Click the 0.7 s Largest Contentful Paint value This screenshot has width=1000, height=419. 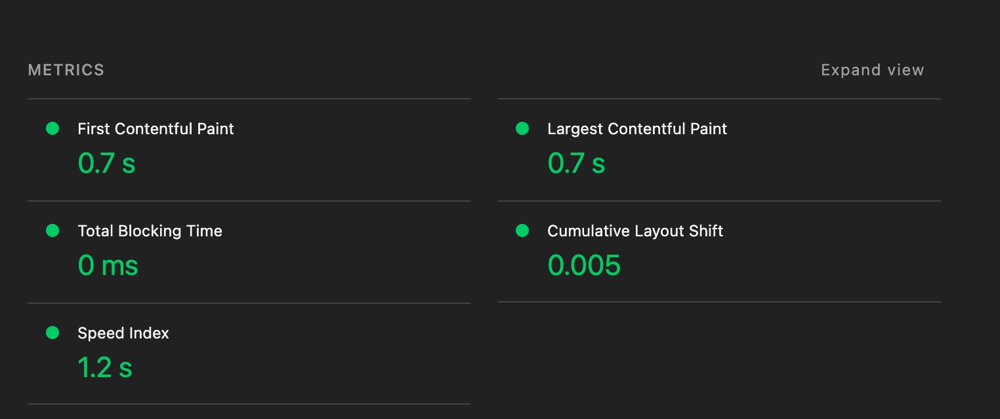pyautogui.click(x=576, y=163)
